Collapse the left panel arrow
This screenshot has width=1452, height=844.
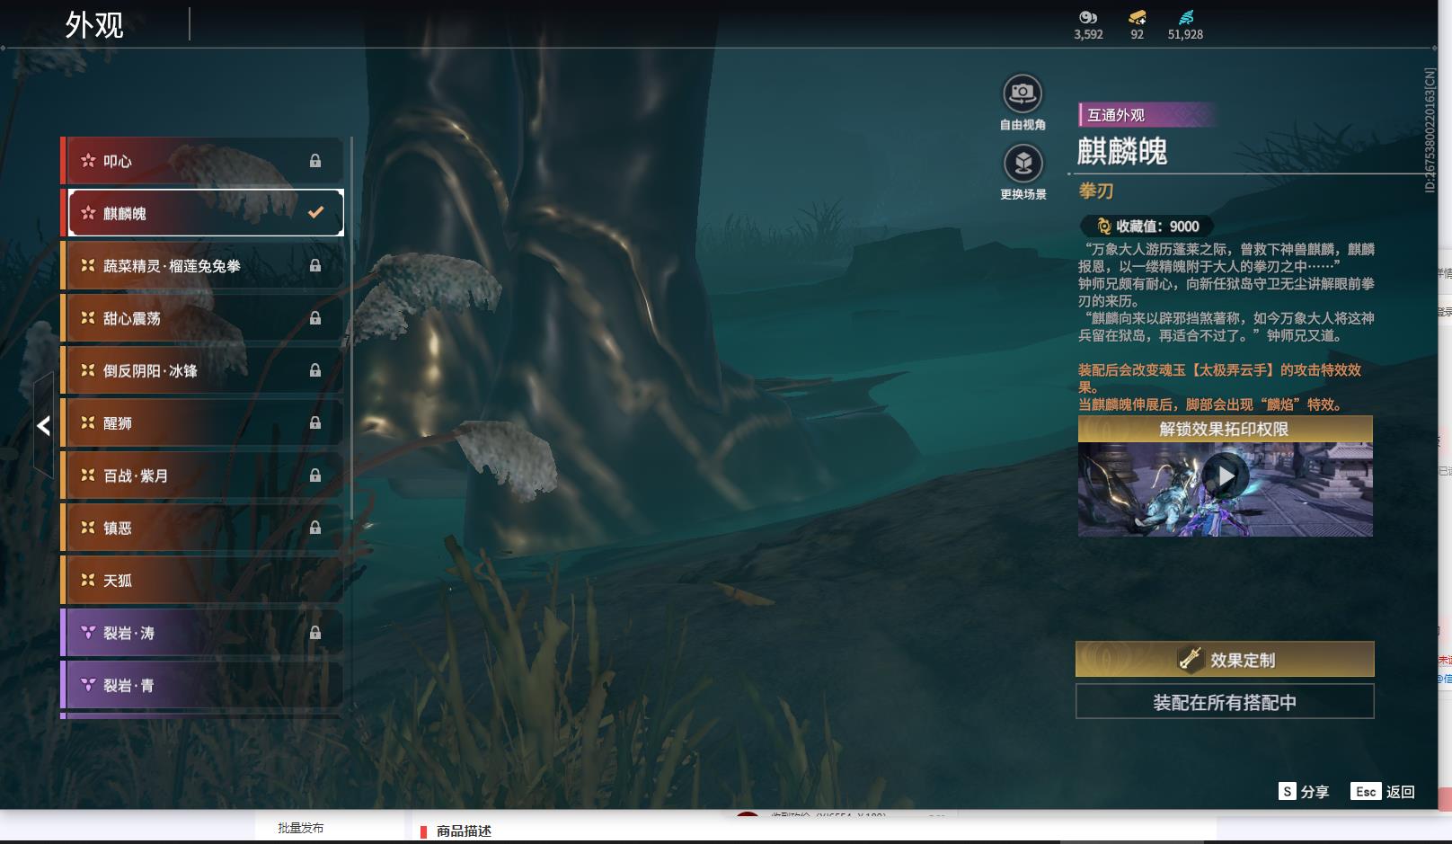click(43, 426)
